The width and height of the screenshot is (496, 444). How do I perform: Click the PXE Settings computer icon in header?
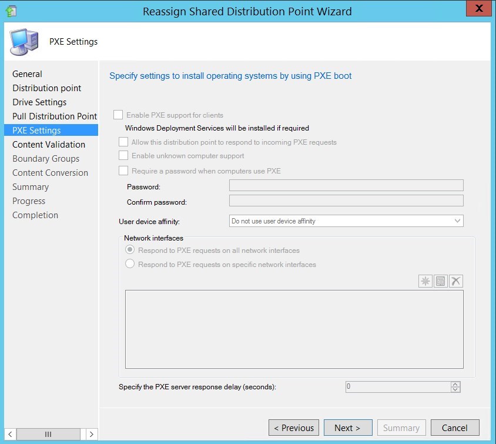pyautogui.click(x=23, y=41)
